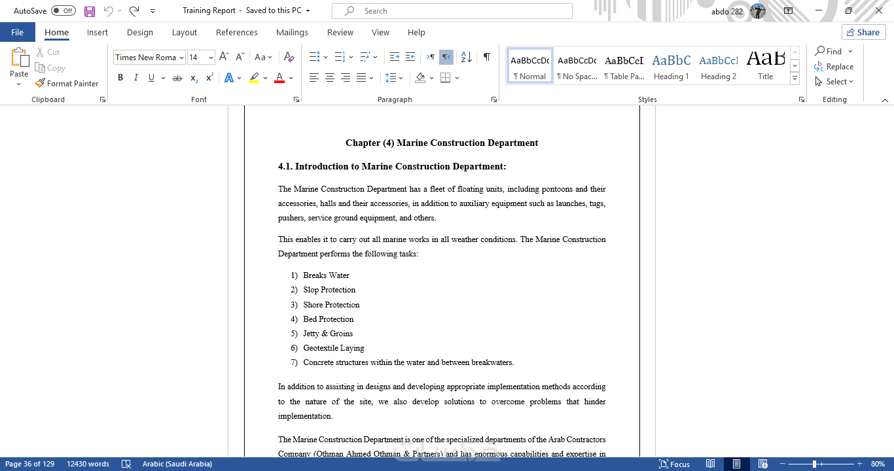Screen dimensions: 894x471
Task: Open the Change Case dropdown
Action: [263, 57]
